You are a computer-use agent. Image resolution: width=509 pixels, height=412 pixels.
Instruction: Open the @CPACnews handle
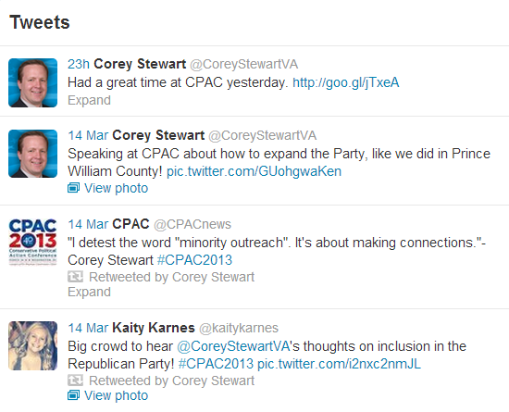192,224
